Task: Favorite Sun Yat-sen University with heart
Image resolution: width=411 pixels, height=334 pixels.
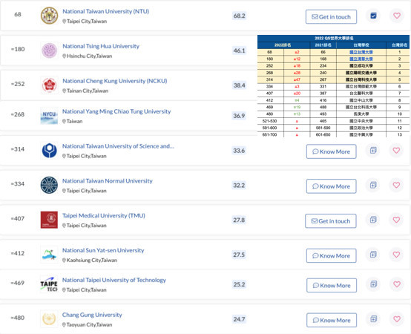Action: [x=396, y=255]
